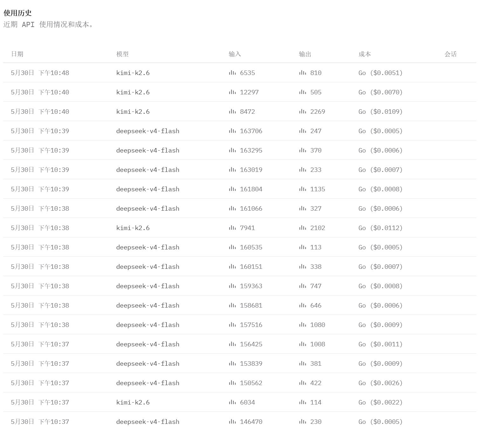Select the cost cell Go ($0.0026)
The image size is (489, 428).
(x=381, y=383)
